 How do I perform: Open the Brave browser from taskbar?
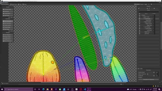(52, 89)
